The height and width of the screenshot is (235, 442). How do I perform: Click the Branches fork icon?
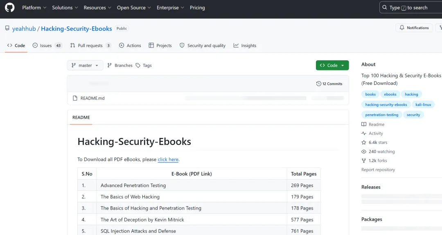[x=110, y=65]
